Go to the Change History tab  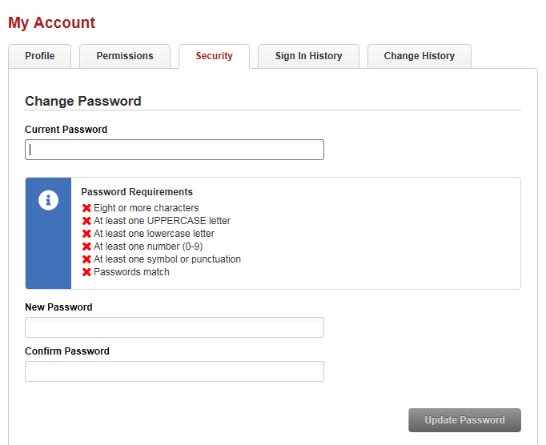pos(419,56)
